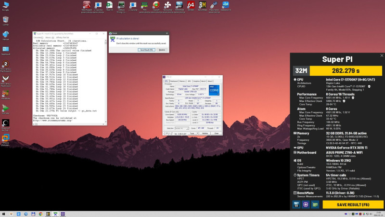The image size is (385, 217).
Task: Open the Graphics tab in CPU-Z
Action: (196, 81)
